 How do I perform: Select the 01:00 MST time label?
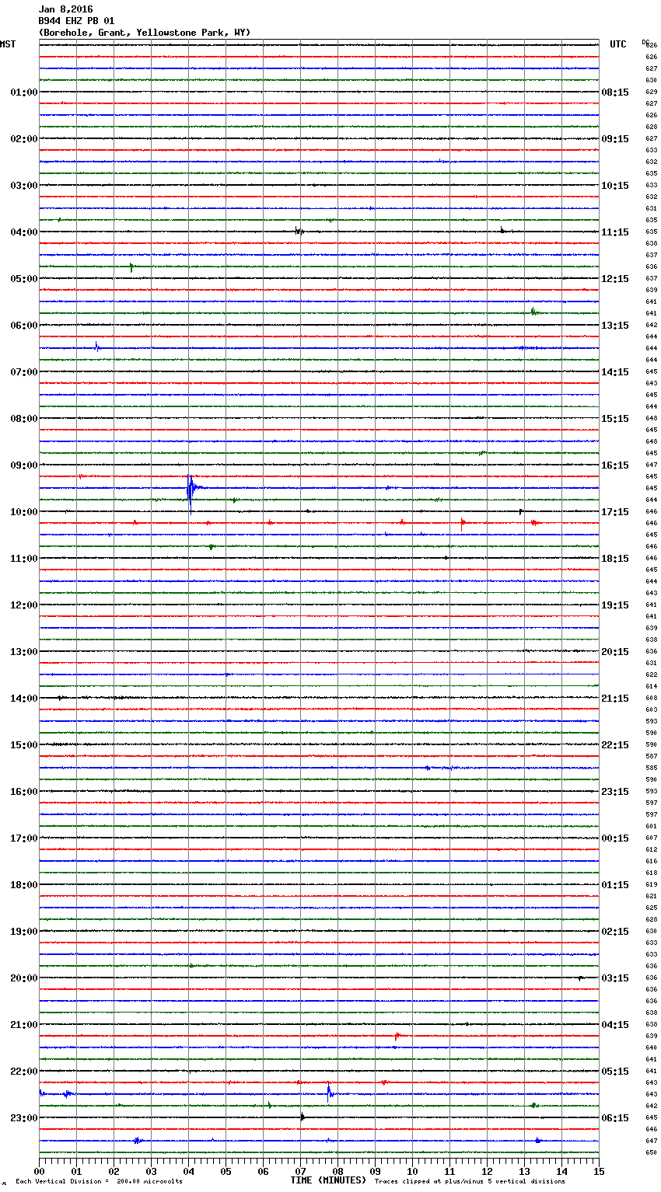pos(24,92)
